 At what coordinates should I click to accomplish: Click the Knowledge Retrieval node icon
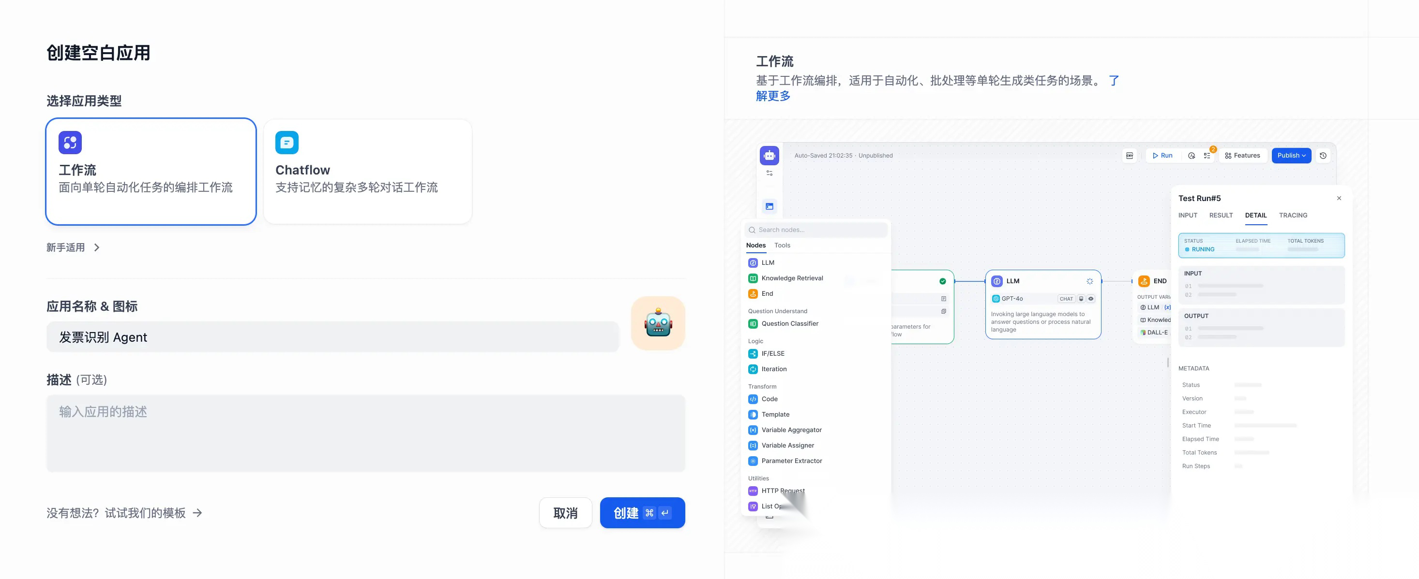click(753, 278)
